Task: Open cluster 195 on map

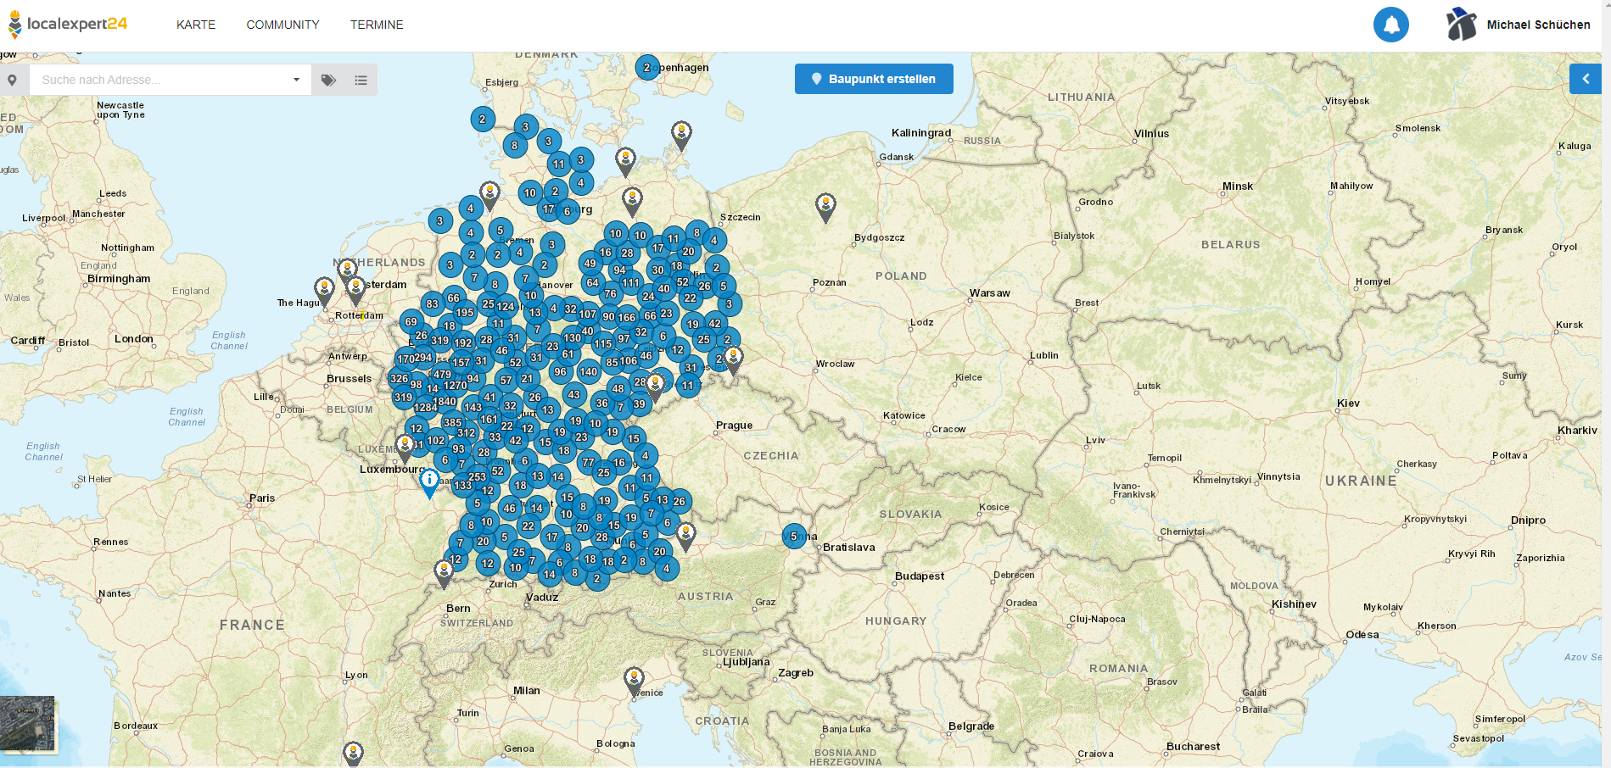Action: pyautogui.click(x=464, y=313)
